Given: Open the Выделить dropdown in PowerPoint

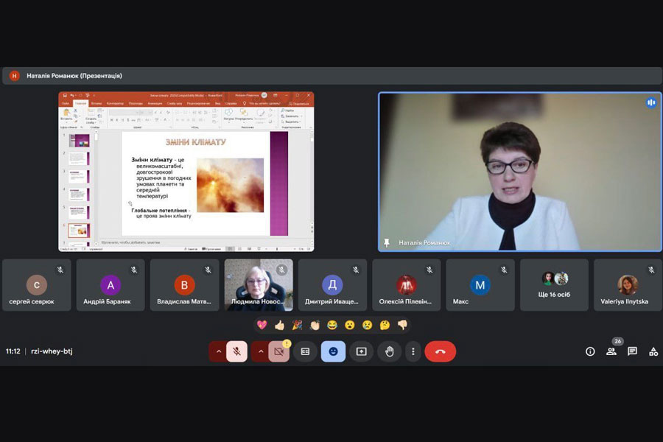Looking at the screenshot, I should [x=291, y=122].
